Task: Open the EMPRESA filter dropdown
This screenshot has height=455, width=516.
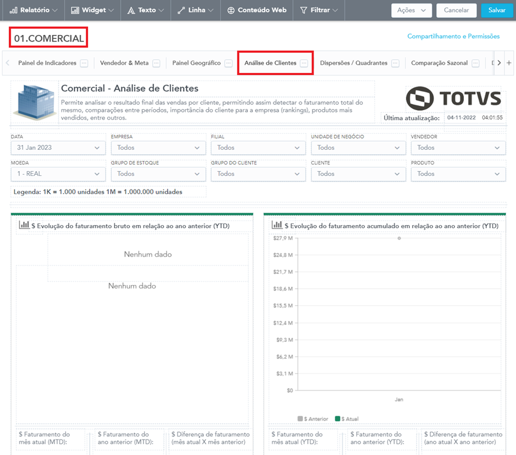Action: pyautogui.click(x=158, y=148)
